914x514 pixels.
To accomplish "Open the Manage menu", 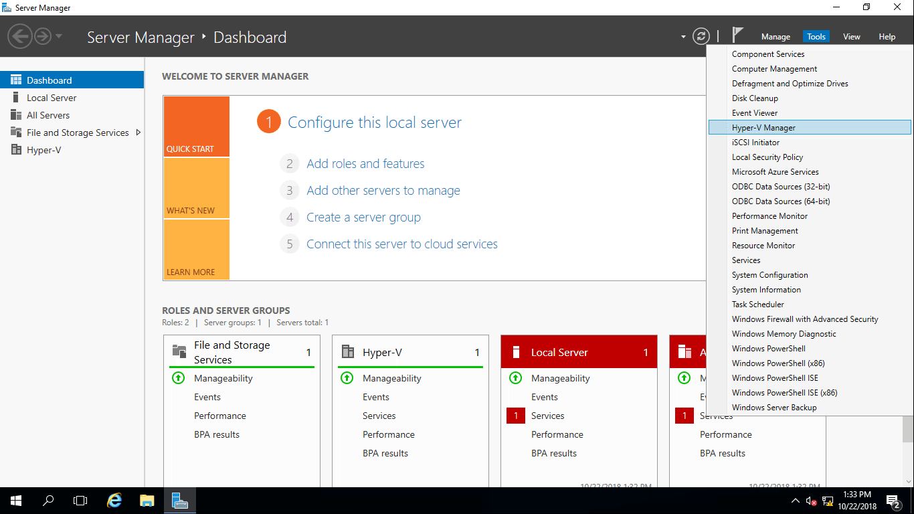I will click(775, 37).
